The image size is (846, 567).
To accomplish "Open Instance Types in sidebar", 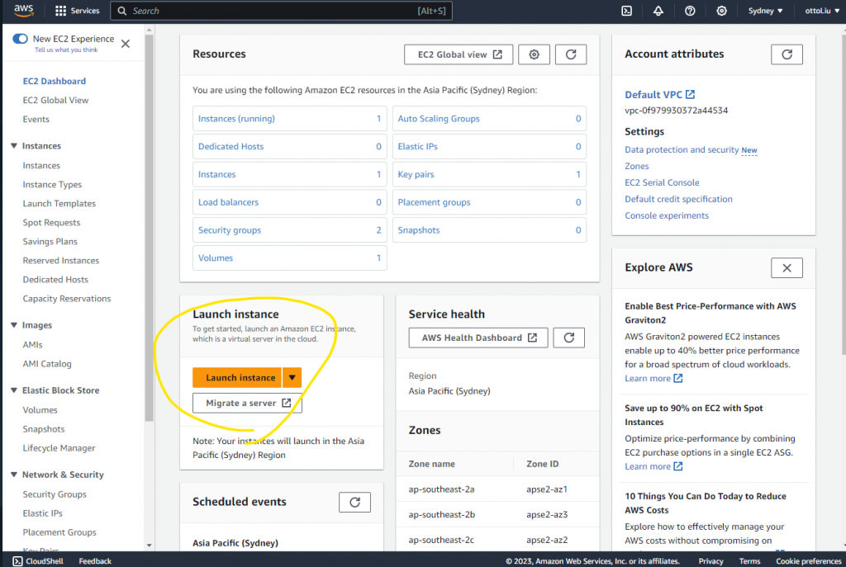I will [x=52, y=184].
